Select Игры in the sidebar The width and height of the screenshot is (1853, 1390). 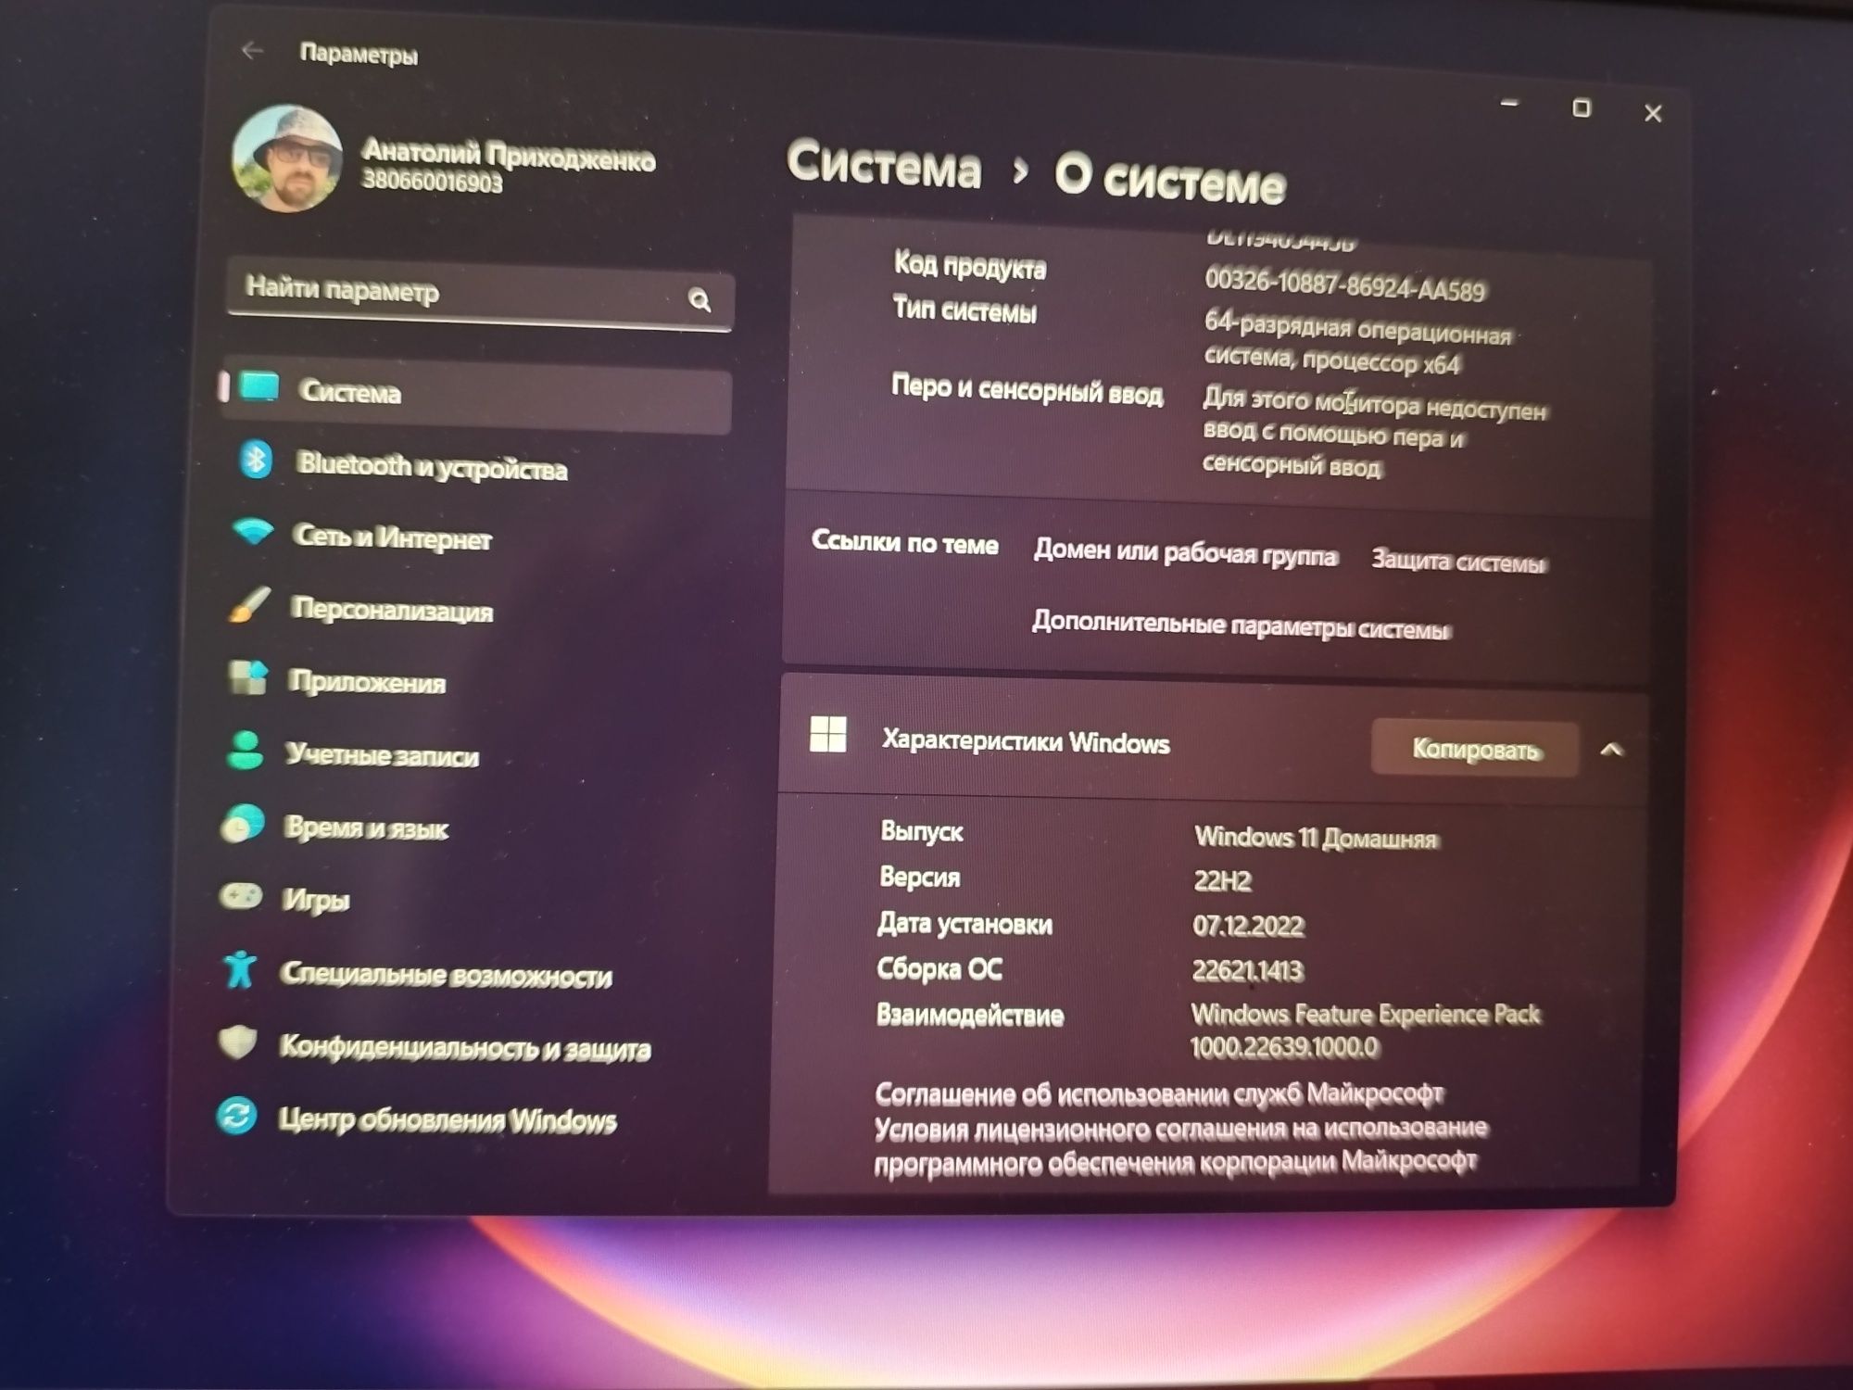click(316, 900)
